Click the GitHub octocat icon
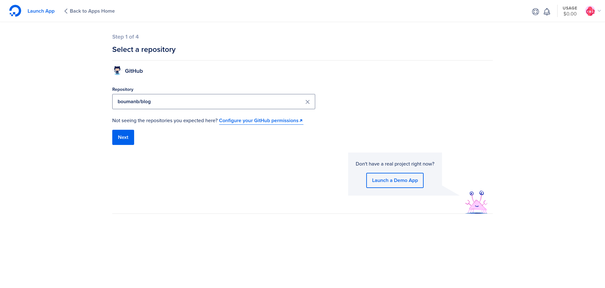 (x=117, y=71)
